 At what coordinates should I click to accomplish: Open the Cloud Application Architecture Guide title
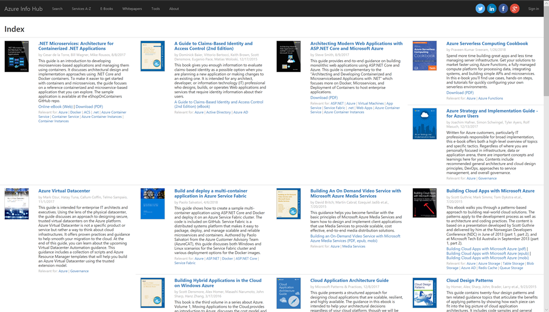tap(349, 280)
